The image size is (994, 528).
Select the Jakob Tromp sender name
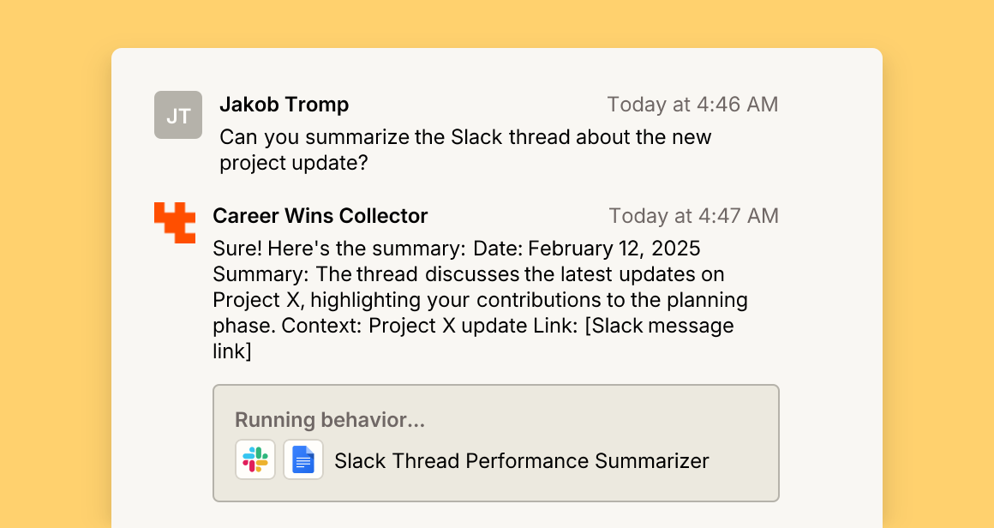coord(284,105)
